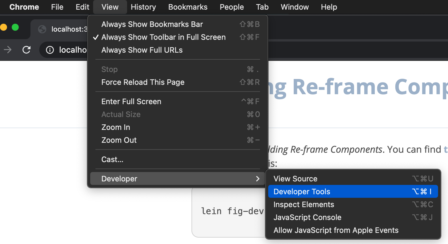Click the globe favicon on localhost tab
The image size is (448, 244).
pos(42,29)
